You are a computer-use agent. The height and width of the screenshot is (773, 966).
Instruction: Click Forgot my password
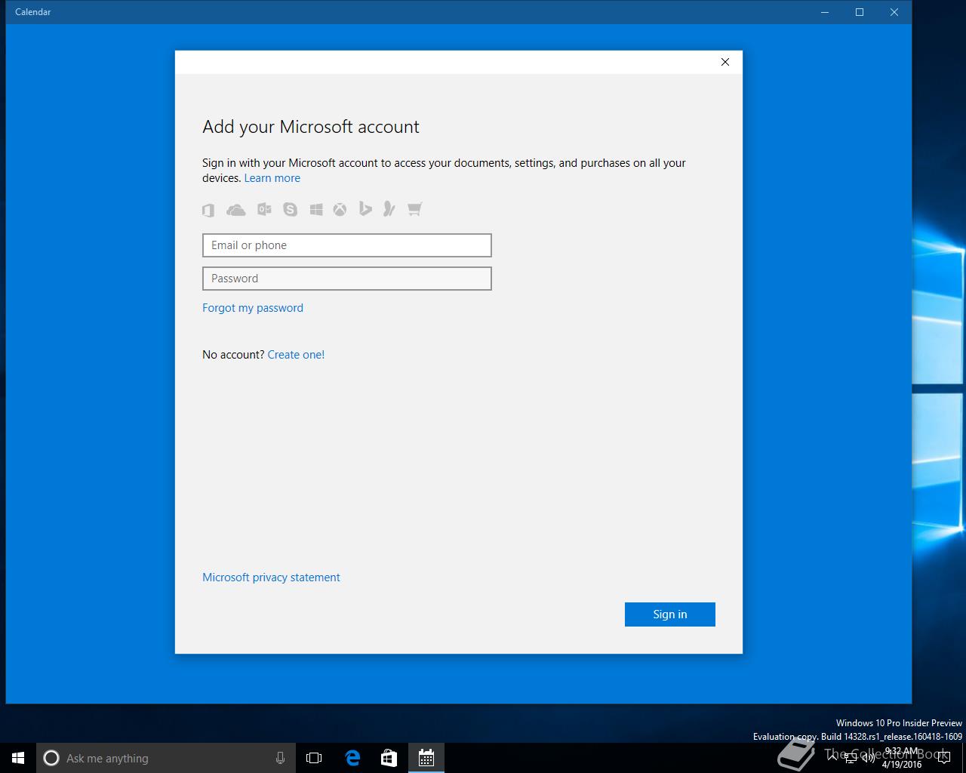pyautogui.click(x=253, y=308)
